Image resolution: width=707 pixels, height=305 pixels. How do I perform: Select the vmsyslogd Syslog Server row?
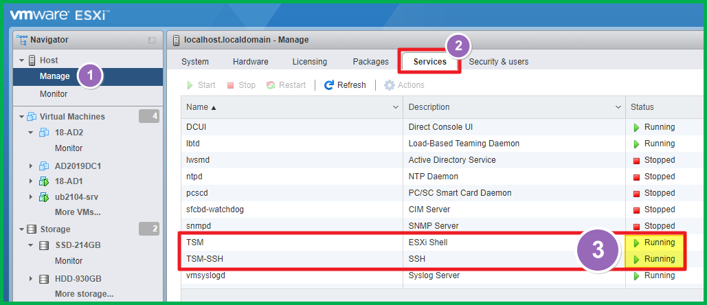pyautogui.click(x=443, y=275)
